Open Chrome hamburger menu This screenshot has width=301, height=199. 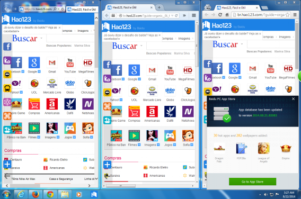[295, 15]
